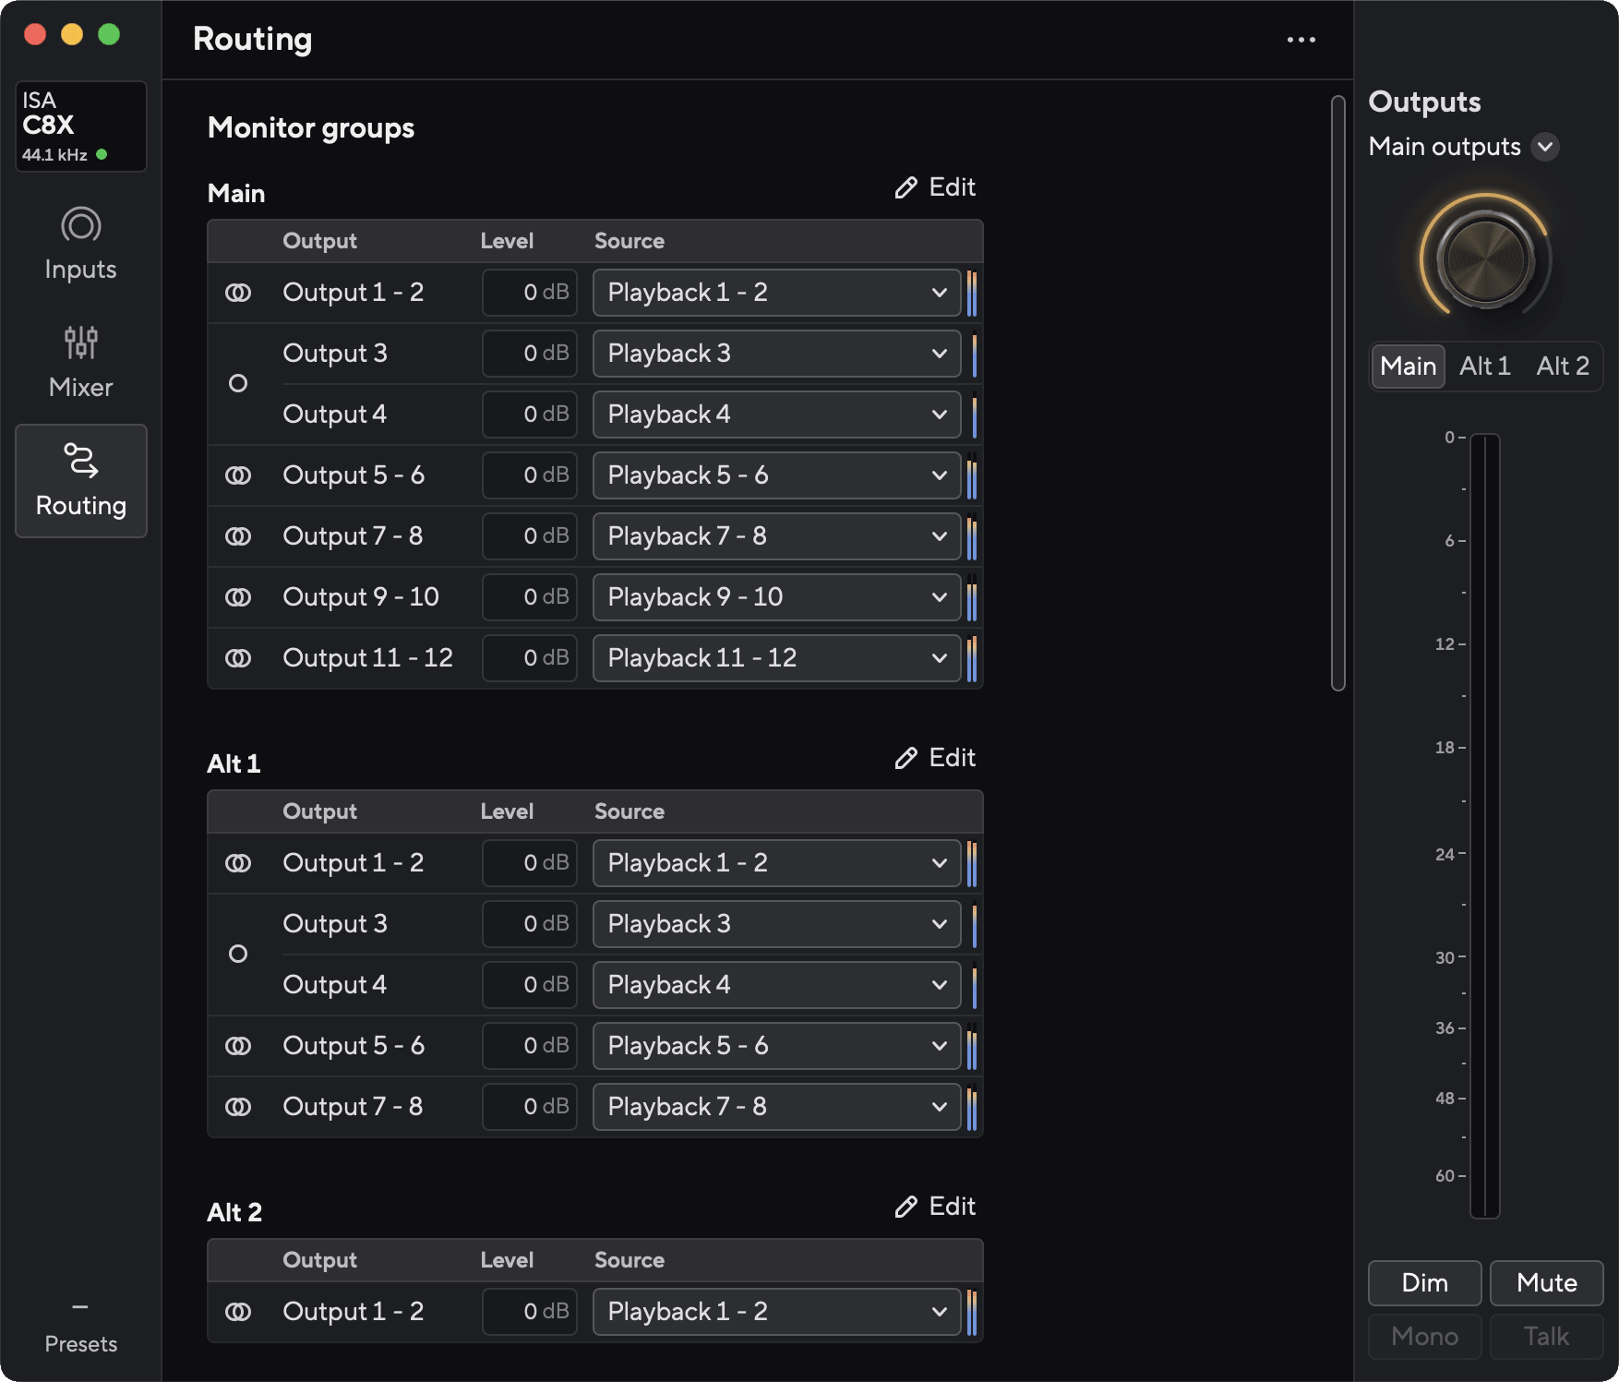Open the Mixer page
The height and width of the screenshot is (1382, 1619).
point(81,362)
